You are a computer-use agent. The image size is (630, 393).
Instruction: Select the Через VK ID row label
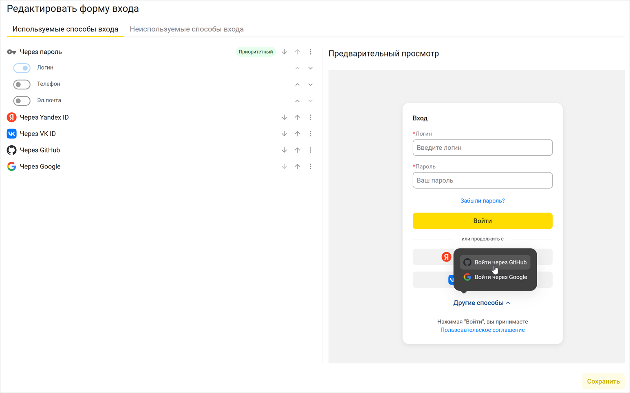click(38, 133)
